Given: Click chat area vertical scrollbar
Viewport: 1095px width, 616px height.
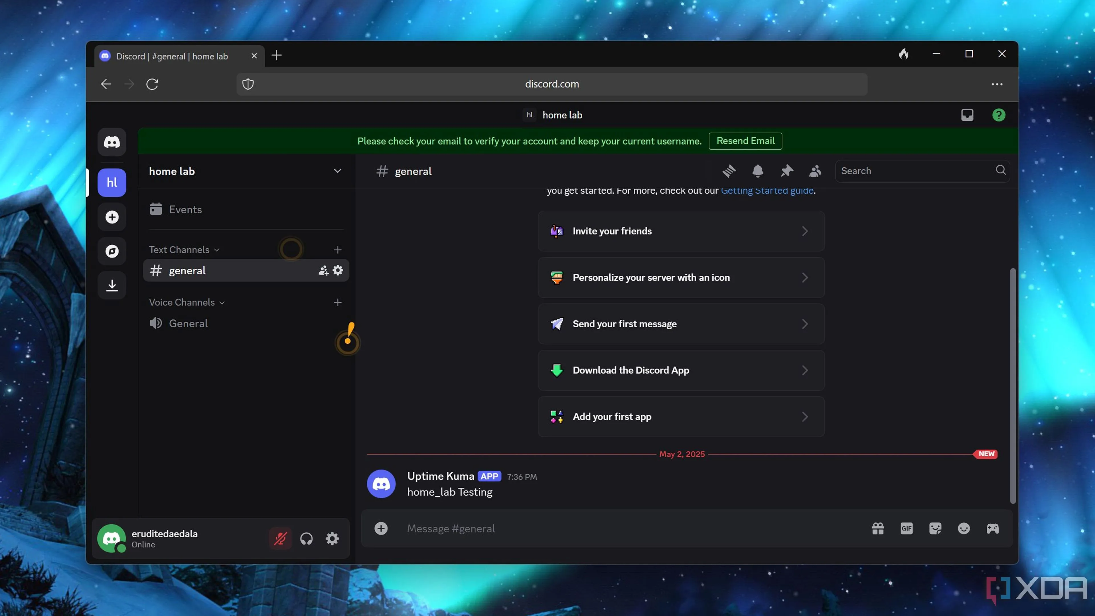Looking at the screenshot, I should tap(1013, 386).
